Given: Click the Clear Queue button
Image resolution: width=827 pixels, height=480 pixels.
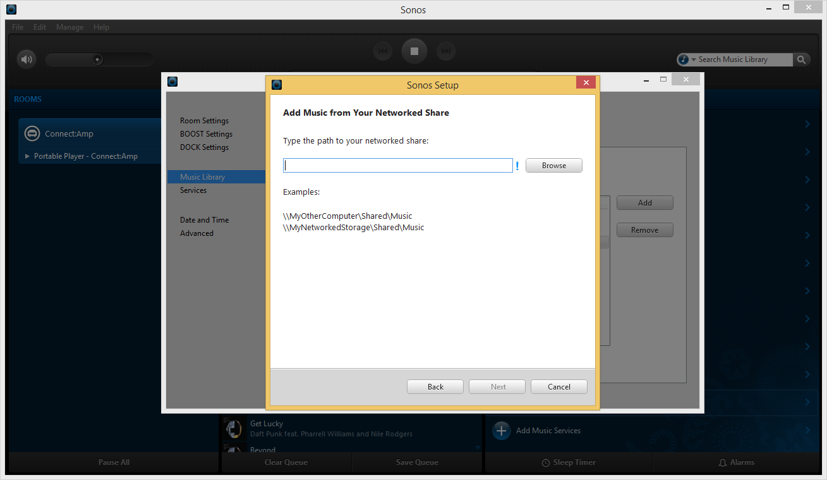Looking at the screenshot, I should 286,462.
